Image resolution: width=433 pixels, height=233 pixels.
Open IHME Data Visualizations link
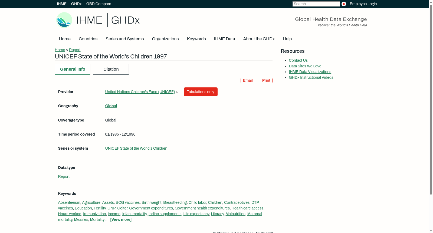pyautogui.click(x=310, y=72)
